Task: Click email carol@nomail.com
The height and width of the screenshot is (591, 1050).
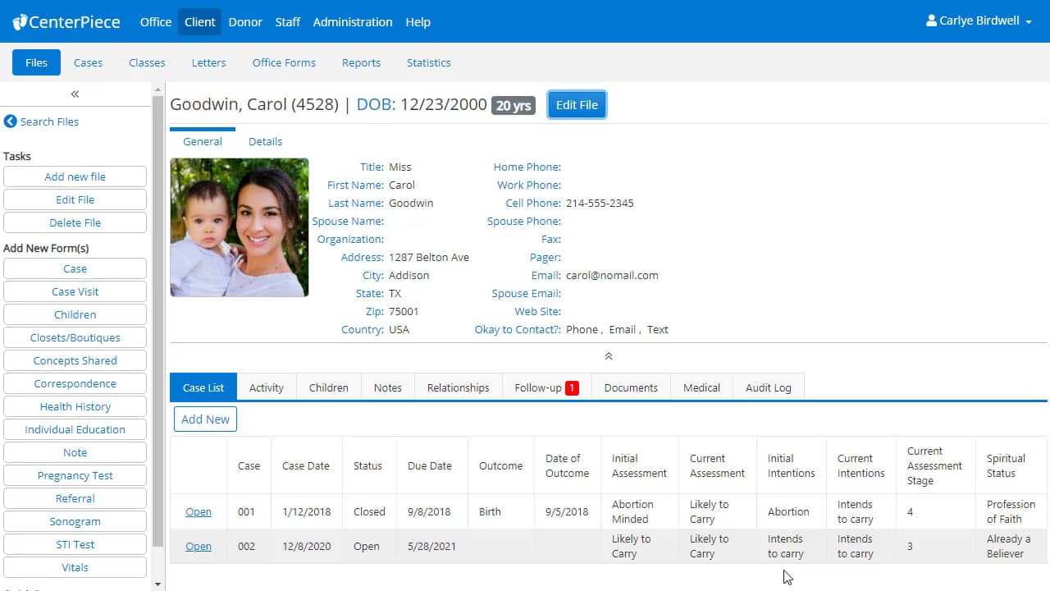Action: [x=612, y=275]
